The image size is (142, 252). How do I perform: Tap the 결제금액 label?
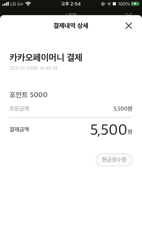(19, 129)
